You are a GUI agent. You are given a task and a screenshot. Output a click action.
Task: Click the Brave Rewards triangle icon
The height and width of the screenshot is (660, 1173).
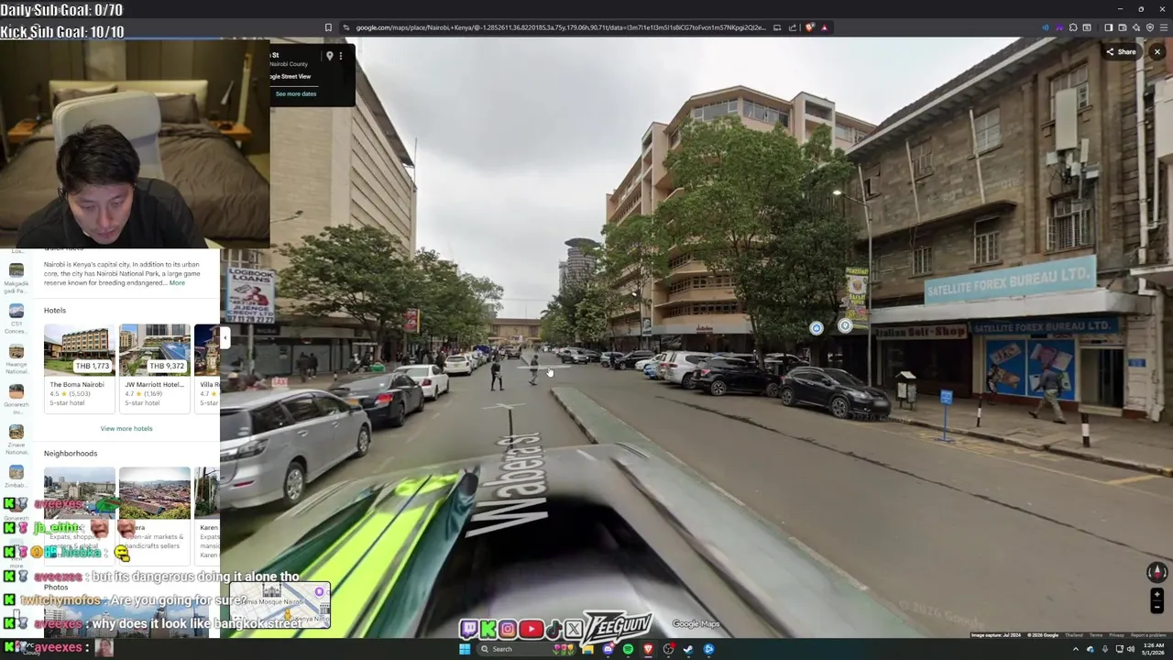click(824, 27)
